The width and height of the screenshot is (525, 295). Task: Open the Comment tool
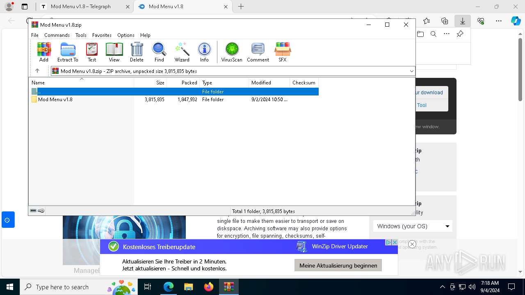(258, 52)
